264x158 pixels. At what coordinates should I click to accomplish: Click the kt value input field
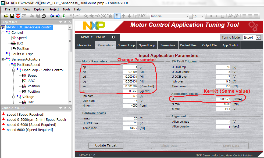coord(223,99)
